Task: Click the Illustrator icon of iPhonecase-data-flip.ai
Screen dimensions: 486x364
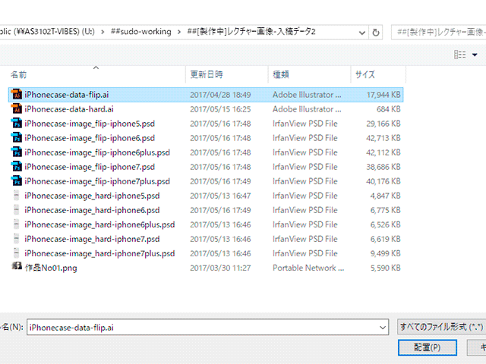Action: [17, 95]
